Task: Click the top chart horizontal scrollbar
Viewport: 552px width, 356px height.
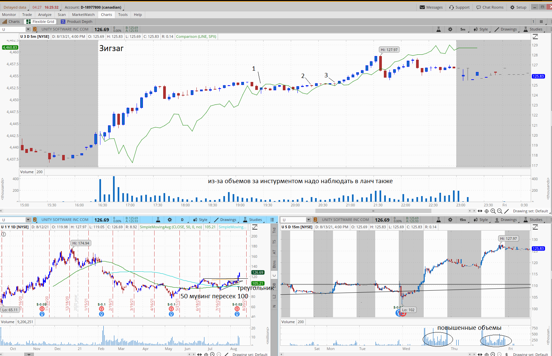Action: 374,211
